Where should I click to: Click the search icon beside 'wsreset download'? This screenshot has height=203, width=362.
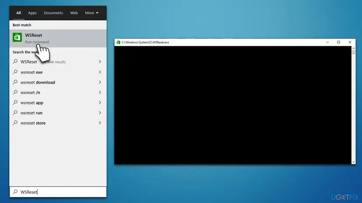tap(15, 82)
